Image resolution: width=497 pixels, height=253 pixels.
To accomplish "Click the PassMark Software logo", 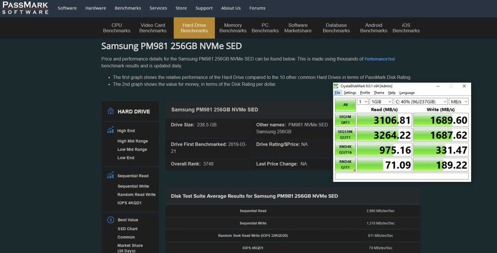I will click(24, 8).
